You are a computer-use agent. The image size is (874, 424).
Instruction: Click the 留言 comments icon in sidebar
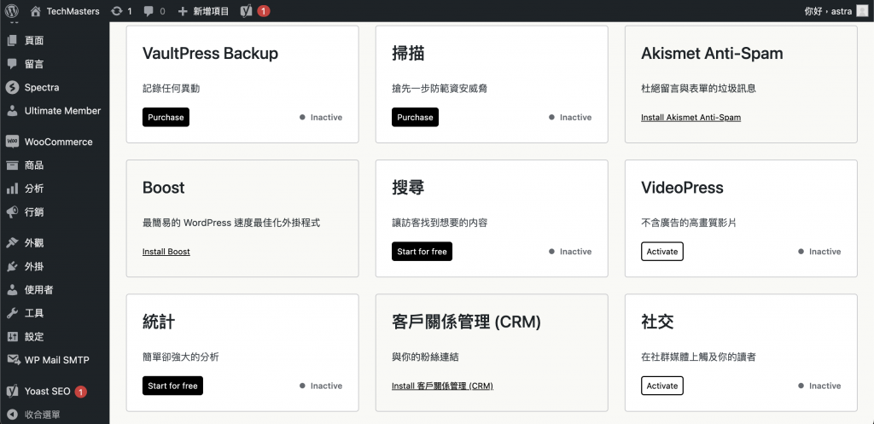click(12, 63)
